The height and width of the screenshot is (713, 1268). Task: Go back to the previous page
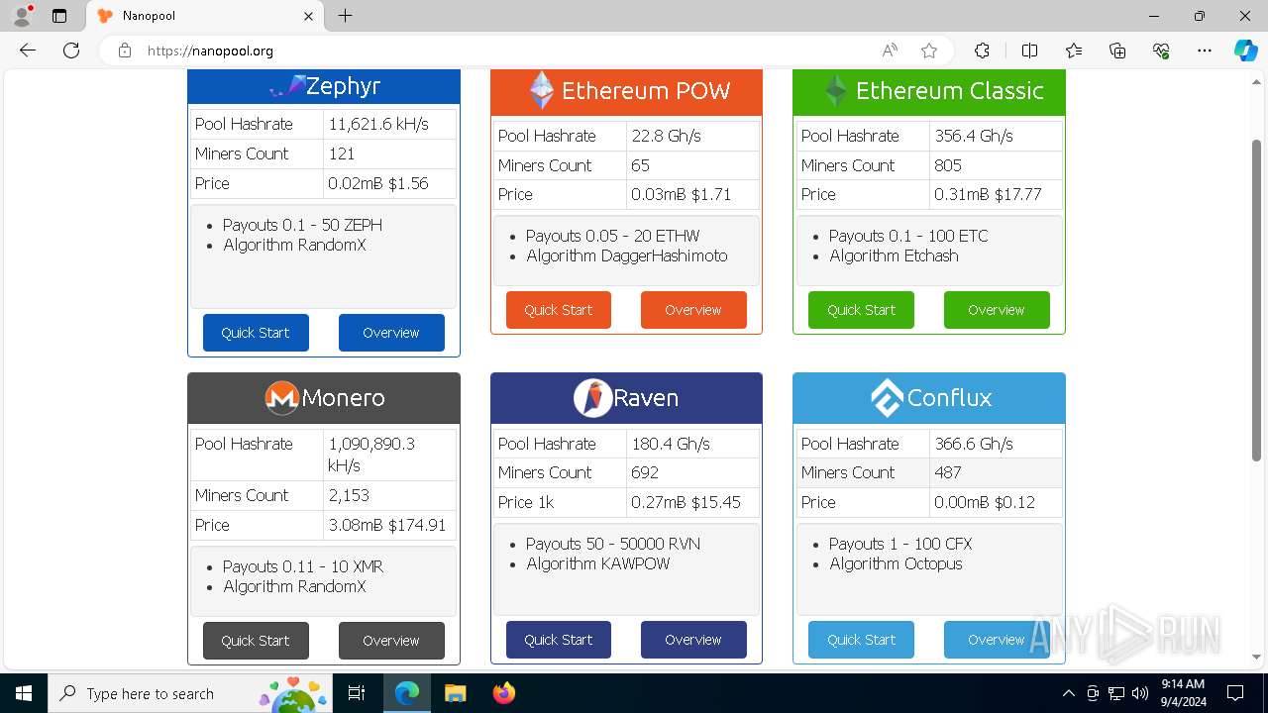28,51
